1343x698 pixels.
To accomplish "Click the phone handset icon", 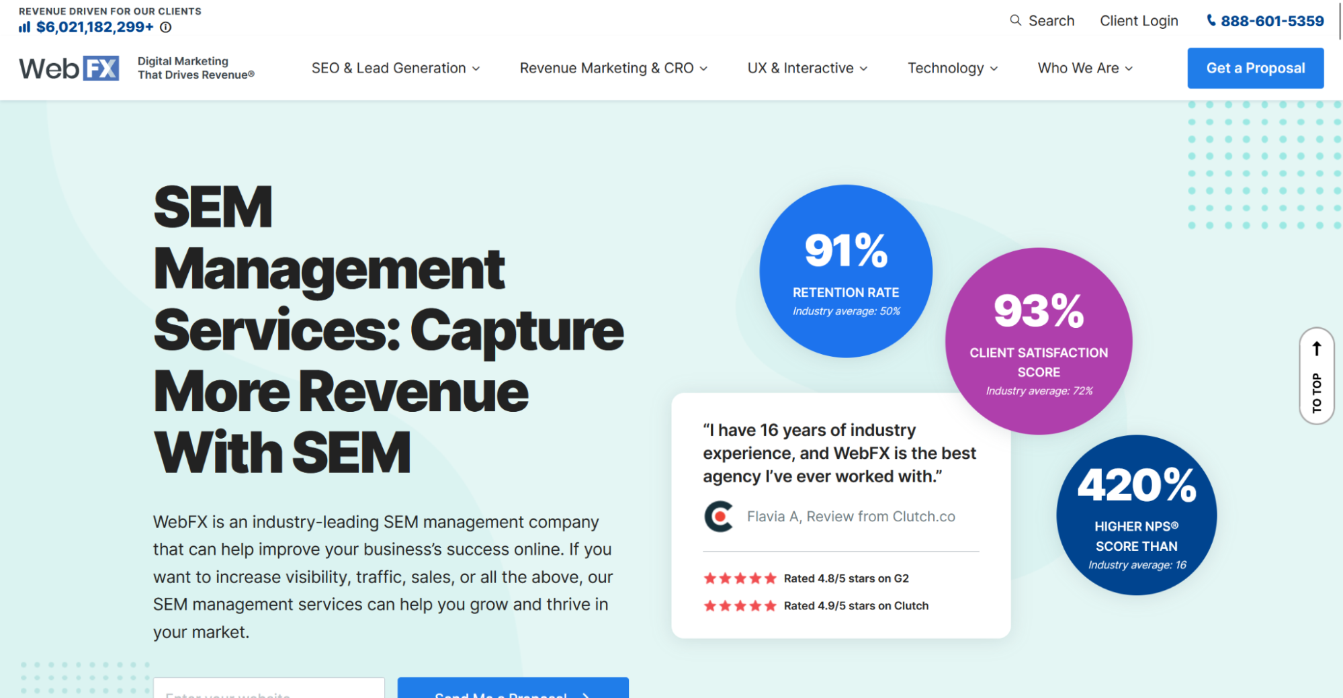I will [x=1211, y=20].
